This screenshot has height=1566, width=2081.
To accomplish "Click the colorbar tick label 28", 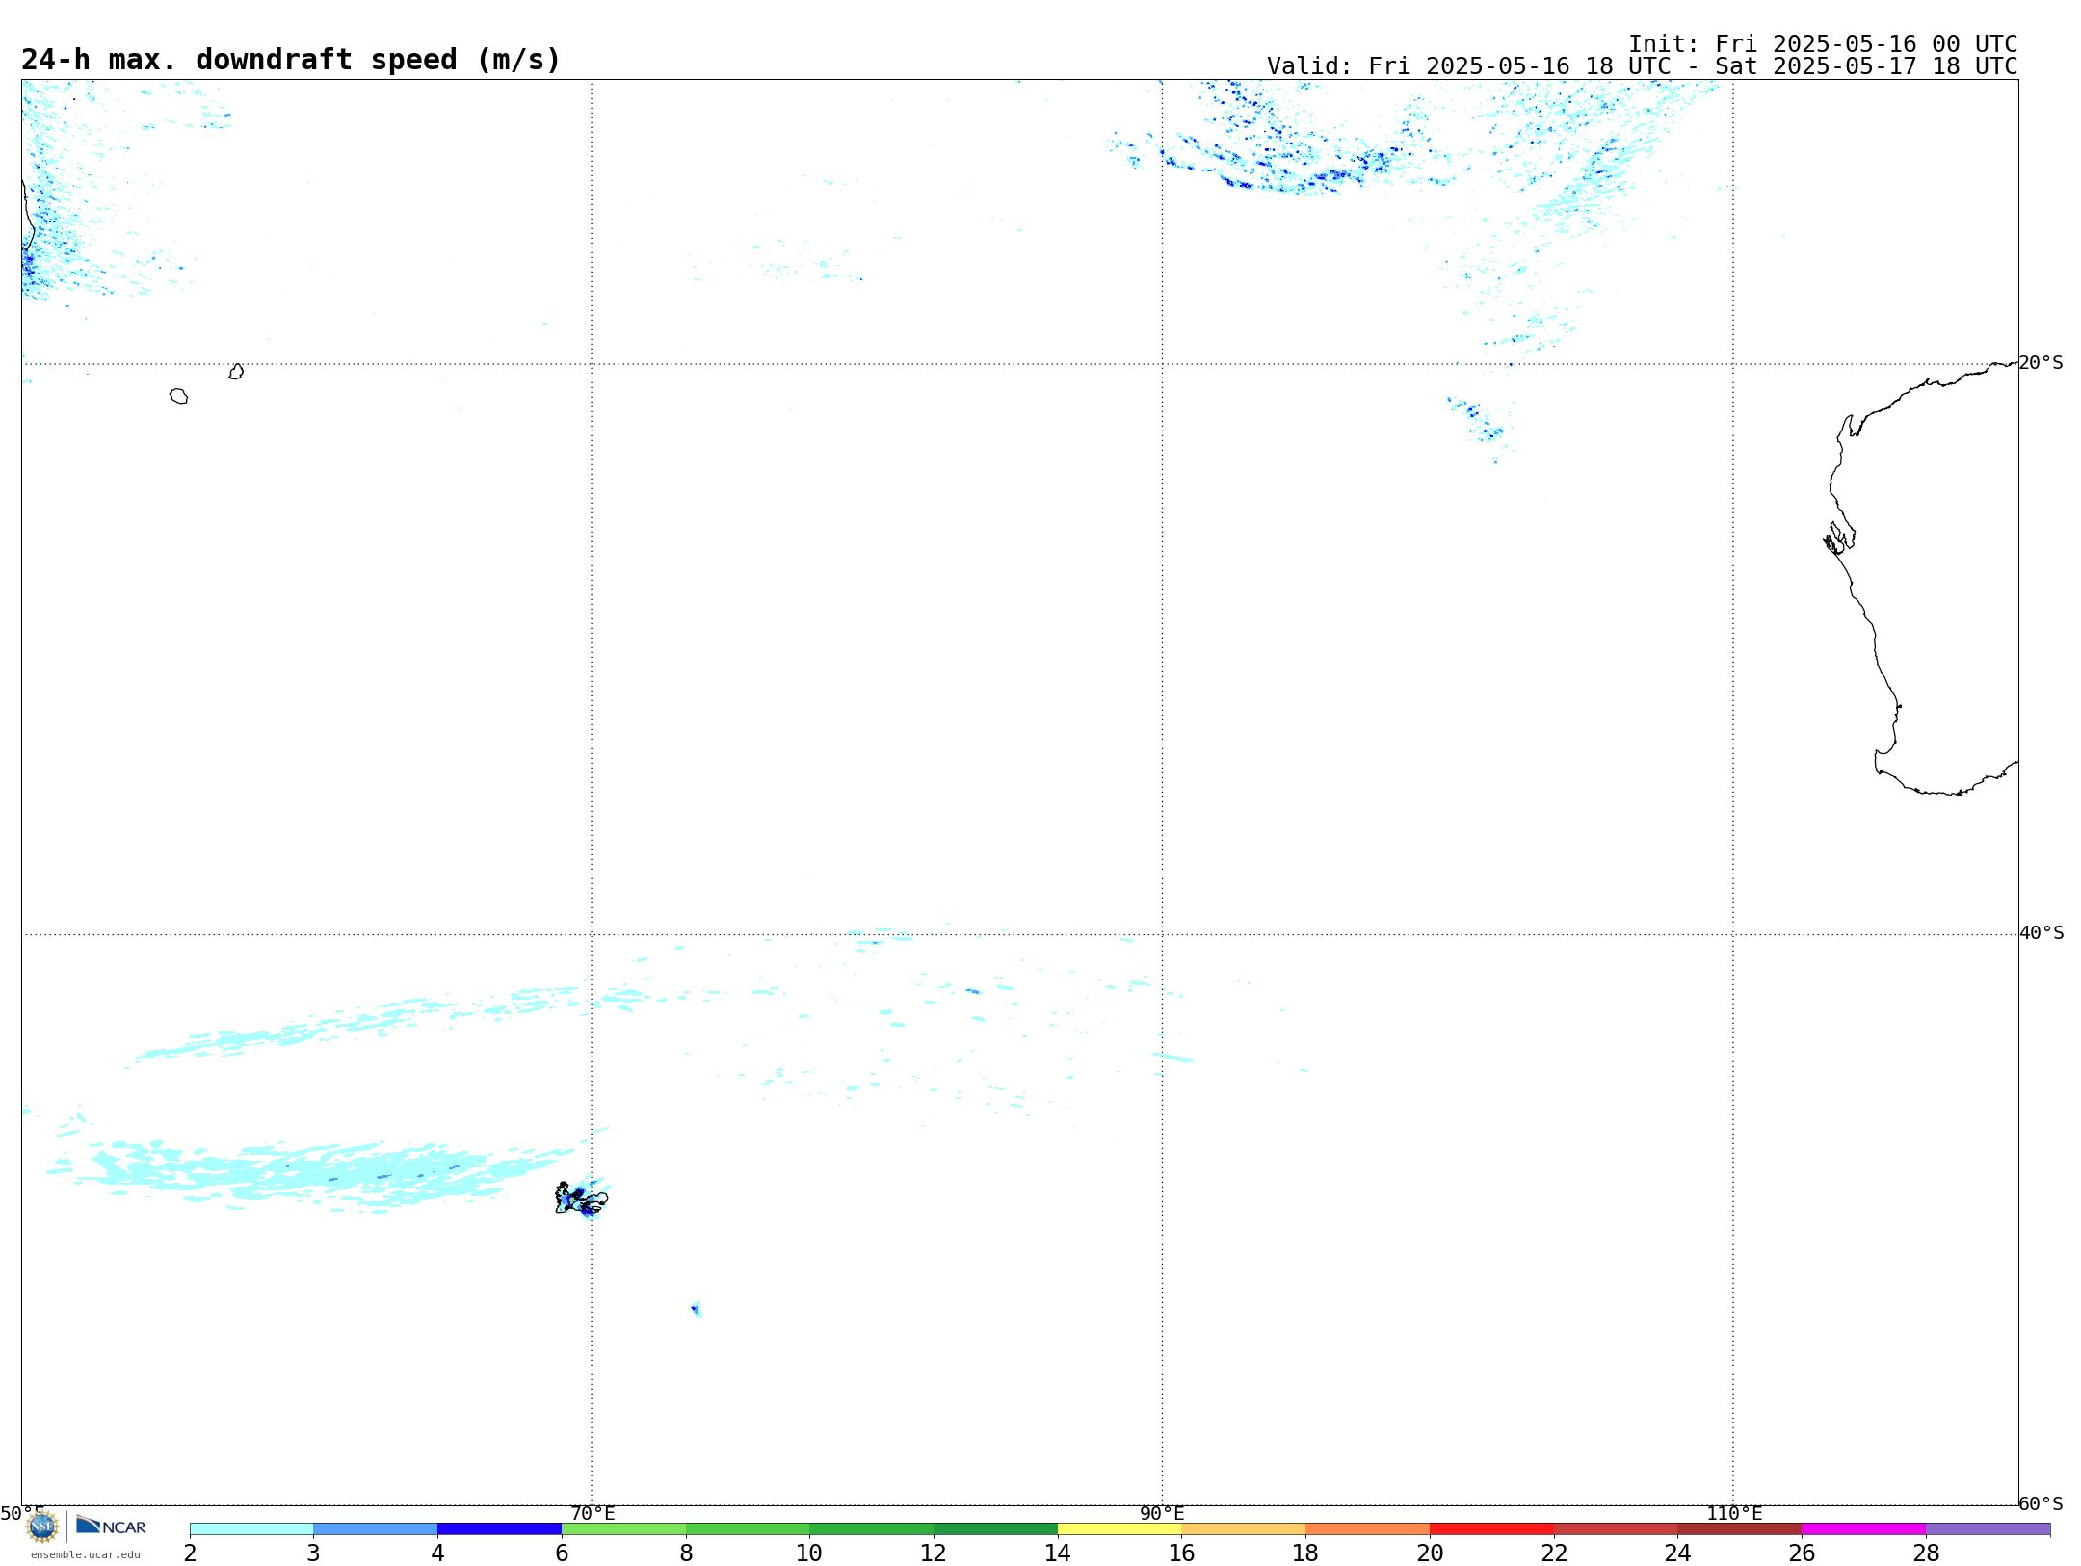I will (x=1926, y=1553).
